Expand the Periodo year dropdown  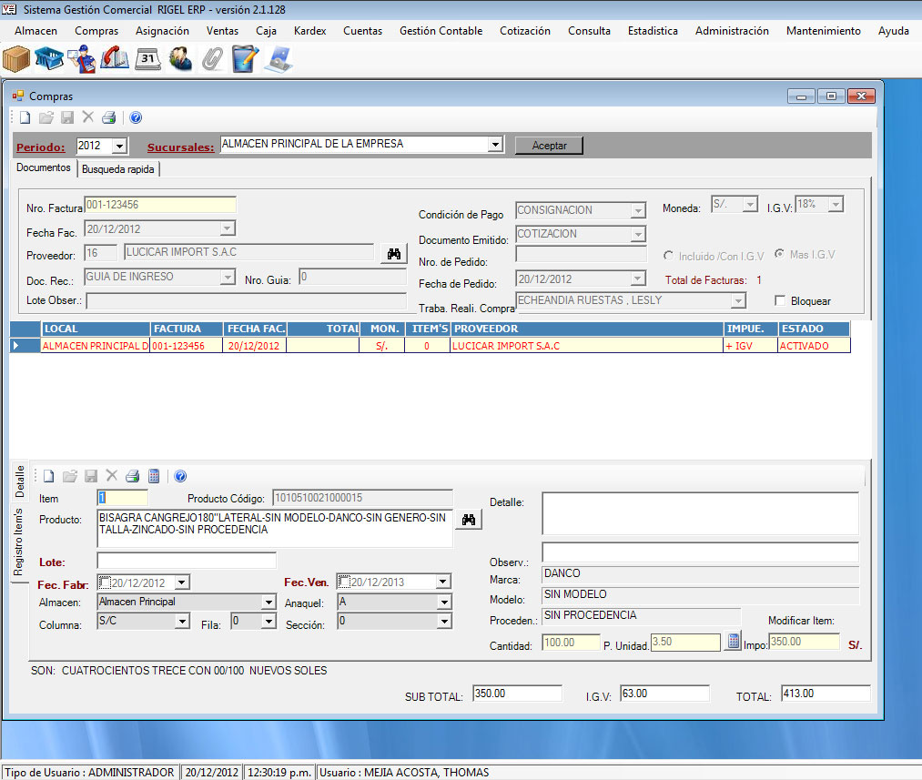click(x=119, y=146)
